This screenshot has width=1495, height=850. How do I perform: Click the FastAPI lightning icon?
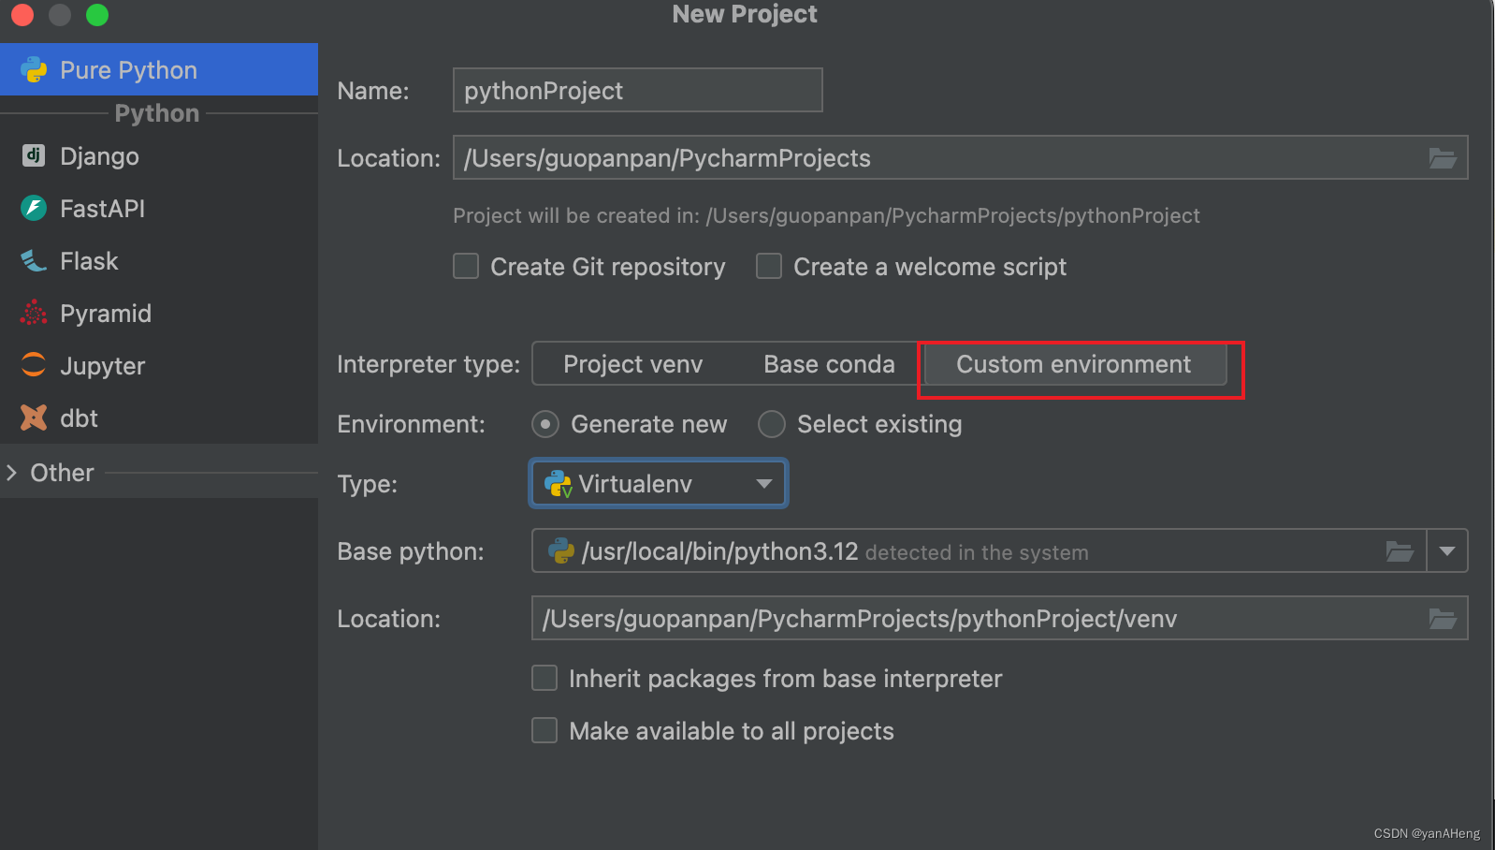point(34,208)
